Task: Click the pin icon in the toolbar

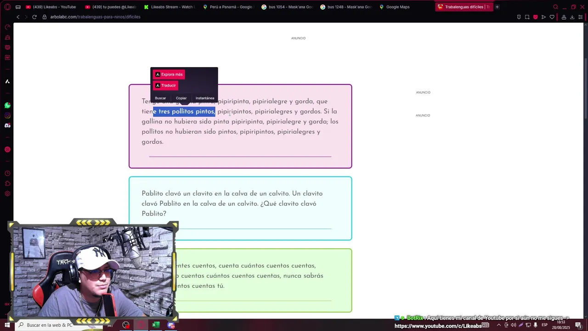Action: (519, 17)
